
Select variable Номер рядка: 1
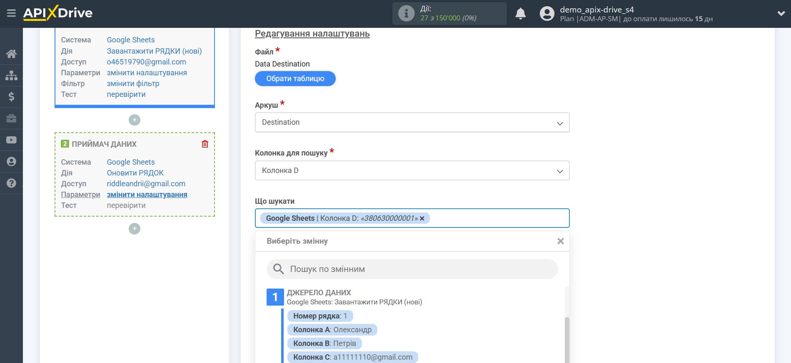pos(320,316)
